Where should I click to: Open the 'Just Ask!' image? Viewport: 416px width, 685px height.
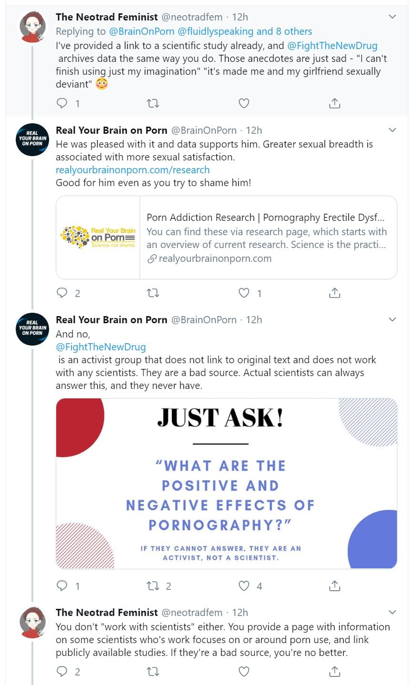[x=226, y=483]
